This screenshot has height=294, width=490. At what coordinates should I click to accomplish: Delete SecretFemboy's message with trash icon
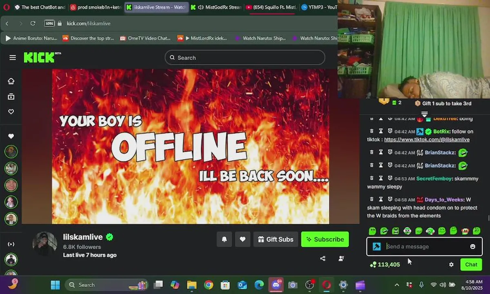pos(372,178)
